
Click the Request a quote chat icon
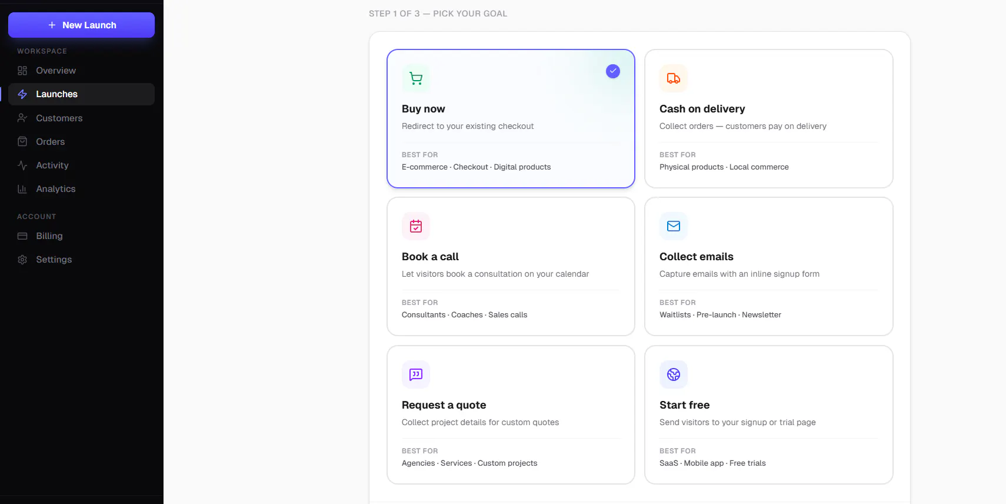click(416, 374)
